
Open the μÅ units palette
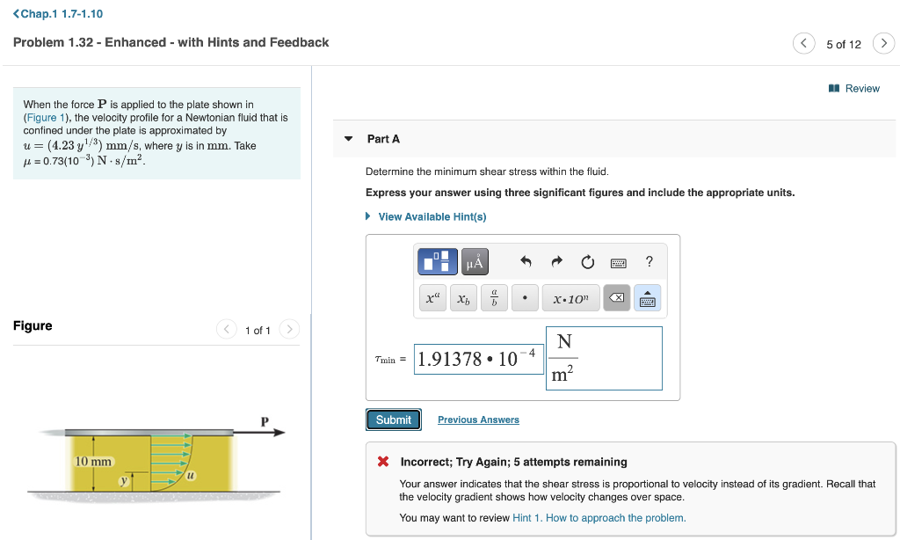[x=475, y=261]
